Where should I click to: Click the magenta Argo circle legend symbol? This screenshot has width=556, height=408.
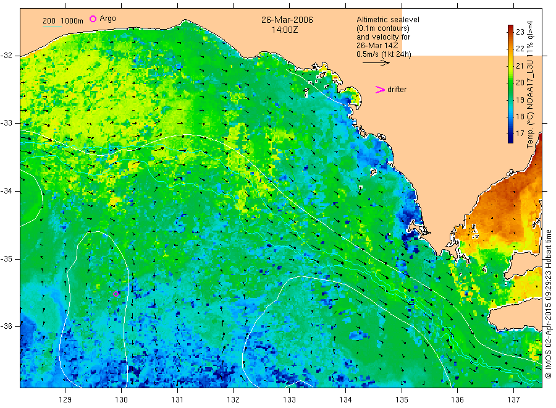coord(93,19)
